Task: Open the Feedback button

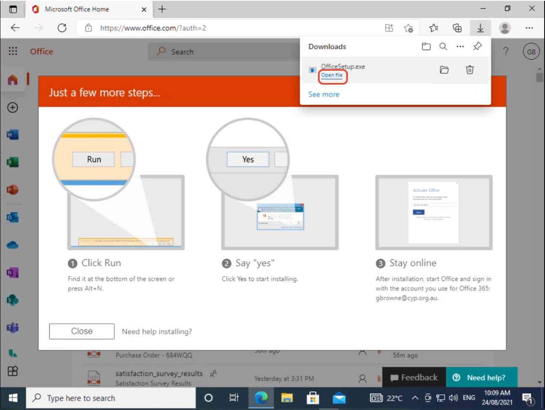Action: 414,378
